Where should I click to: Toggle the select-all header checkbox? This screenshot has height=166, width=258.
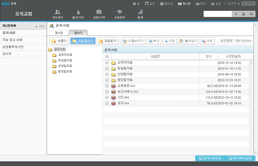pyautogui.click(x=107, y=56)
